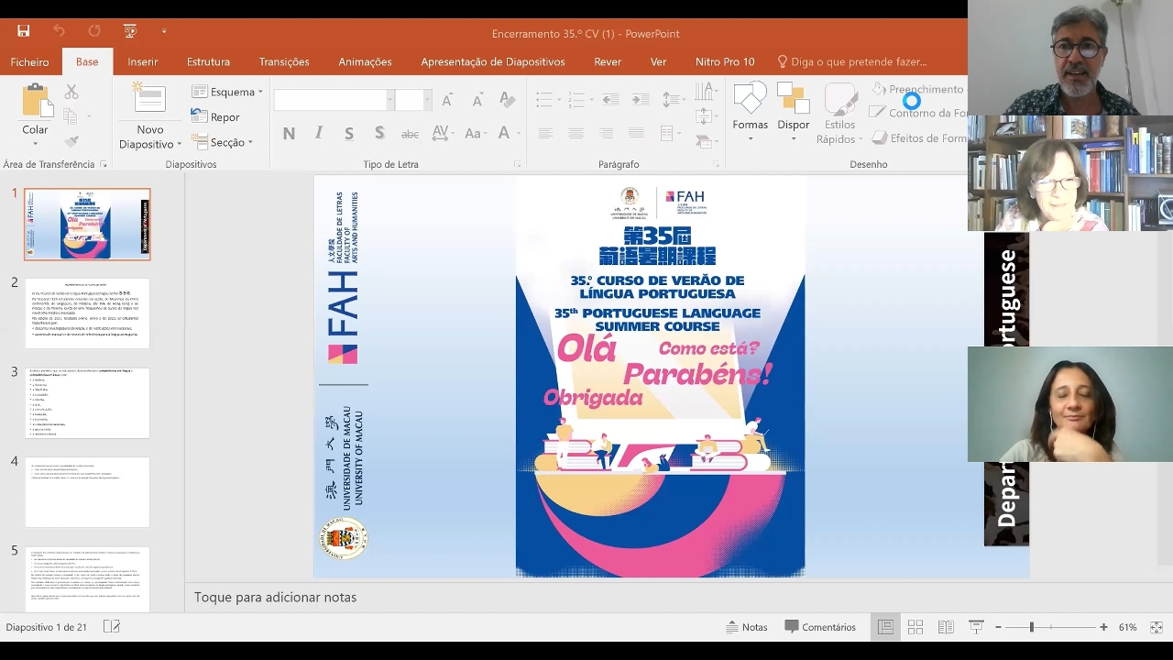Open the slide sorter view icon
Screen dimensions: 1173x660
915,627
